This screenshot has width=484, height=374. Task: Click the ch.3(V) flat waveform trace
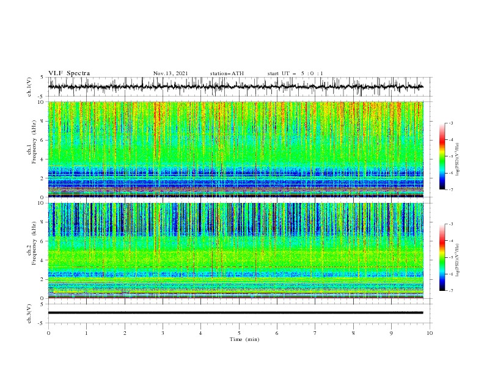point(235,313)
